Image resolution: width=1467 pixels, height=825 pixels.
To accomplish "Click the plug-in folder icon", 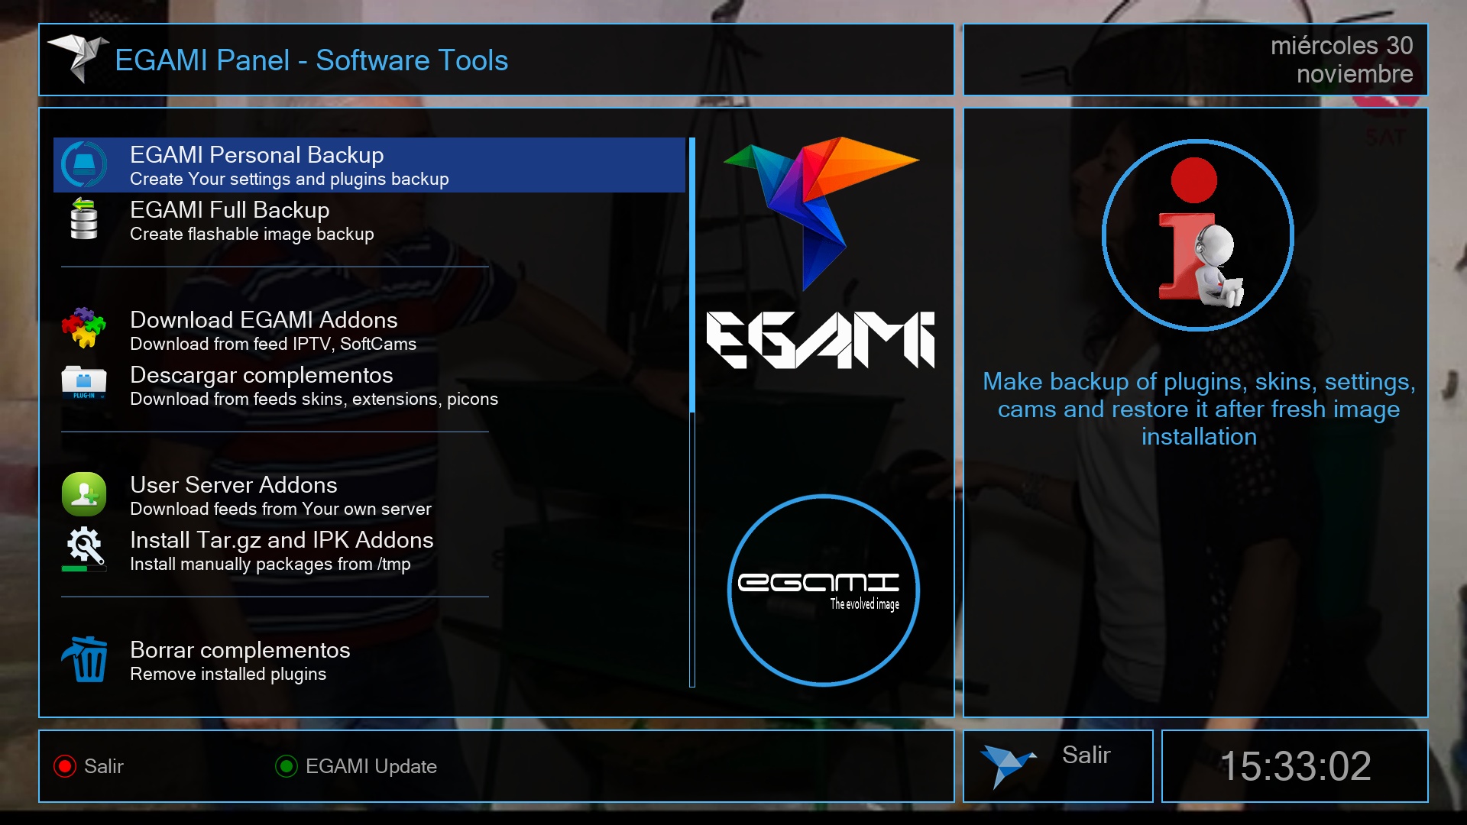I will [x=84, y=383].
